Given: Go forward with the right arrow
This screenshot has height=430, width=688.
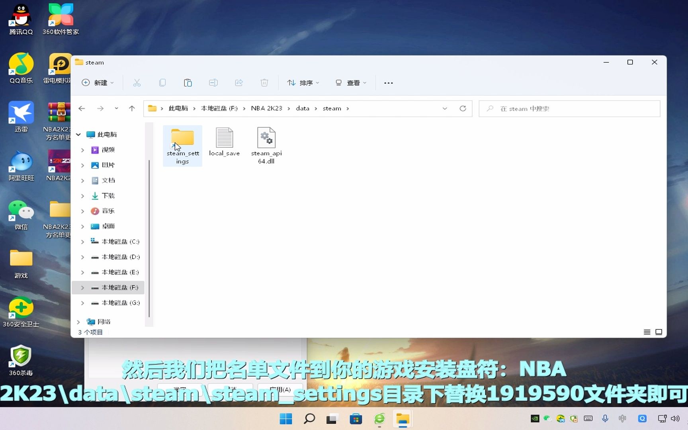Looking at the screenshot, I should [100, 108].
